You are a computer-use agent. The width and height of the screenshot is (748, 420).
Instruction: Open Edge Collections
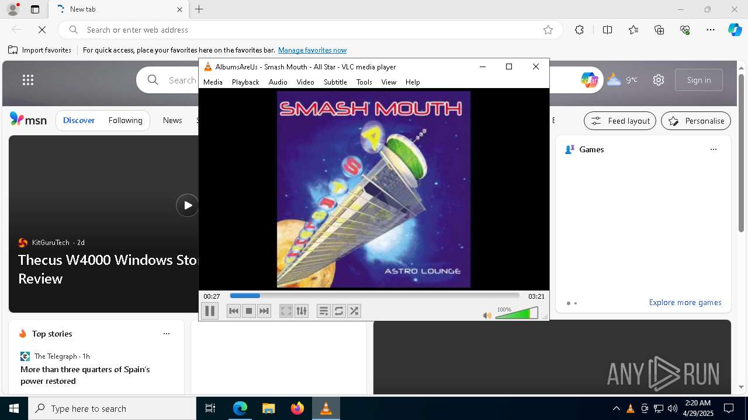click(x=659, y=30)
